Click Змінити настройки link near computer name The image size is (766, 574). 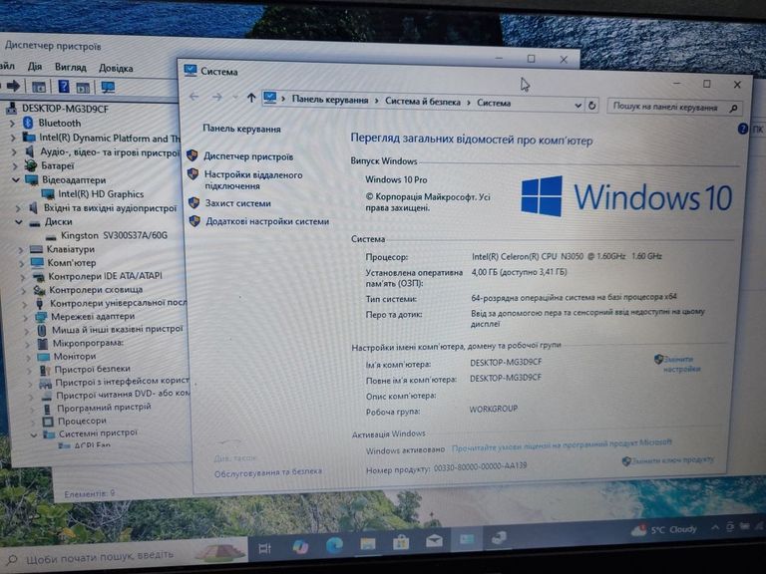point(681,364)
